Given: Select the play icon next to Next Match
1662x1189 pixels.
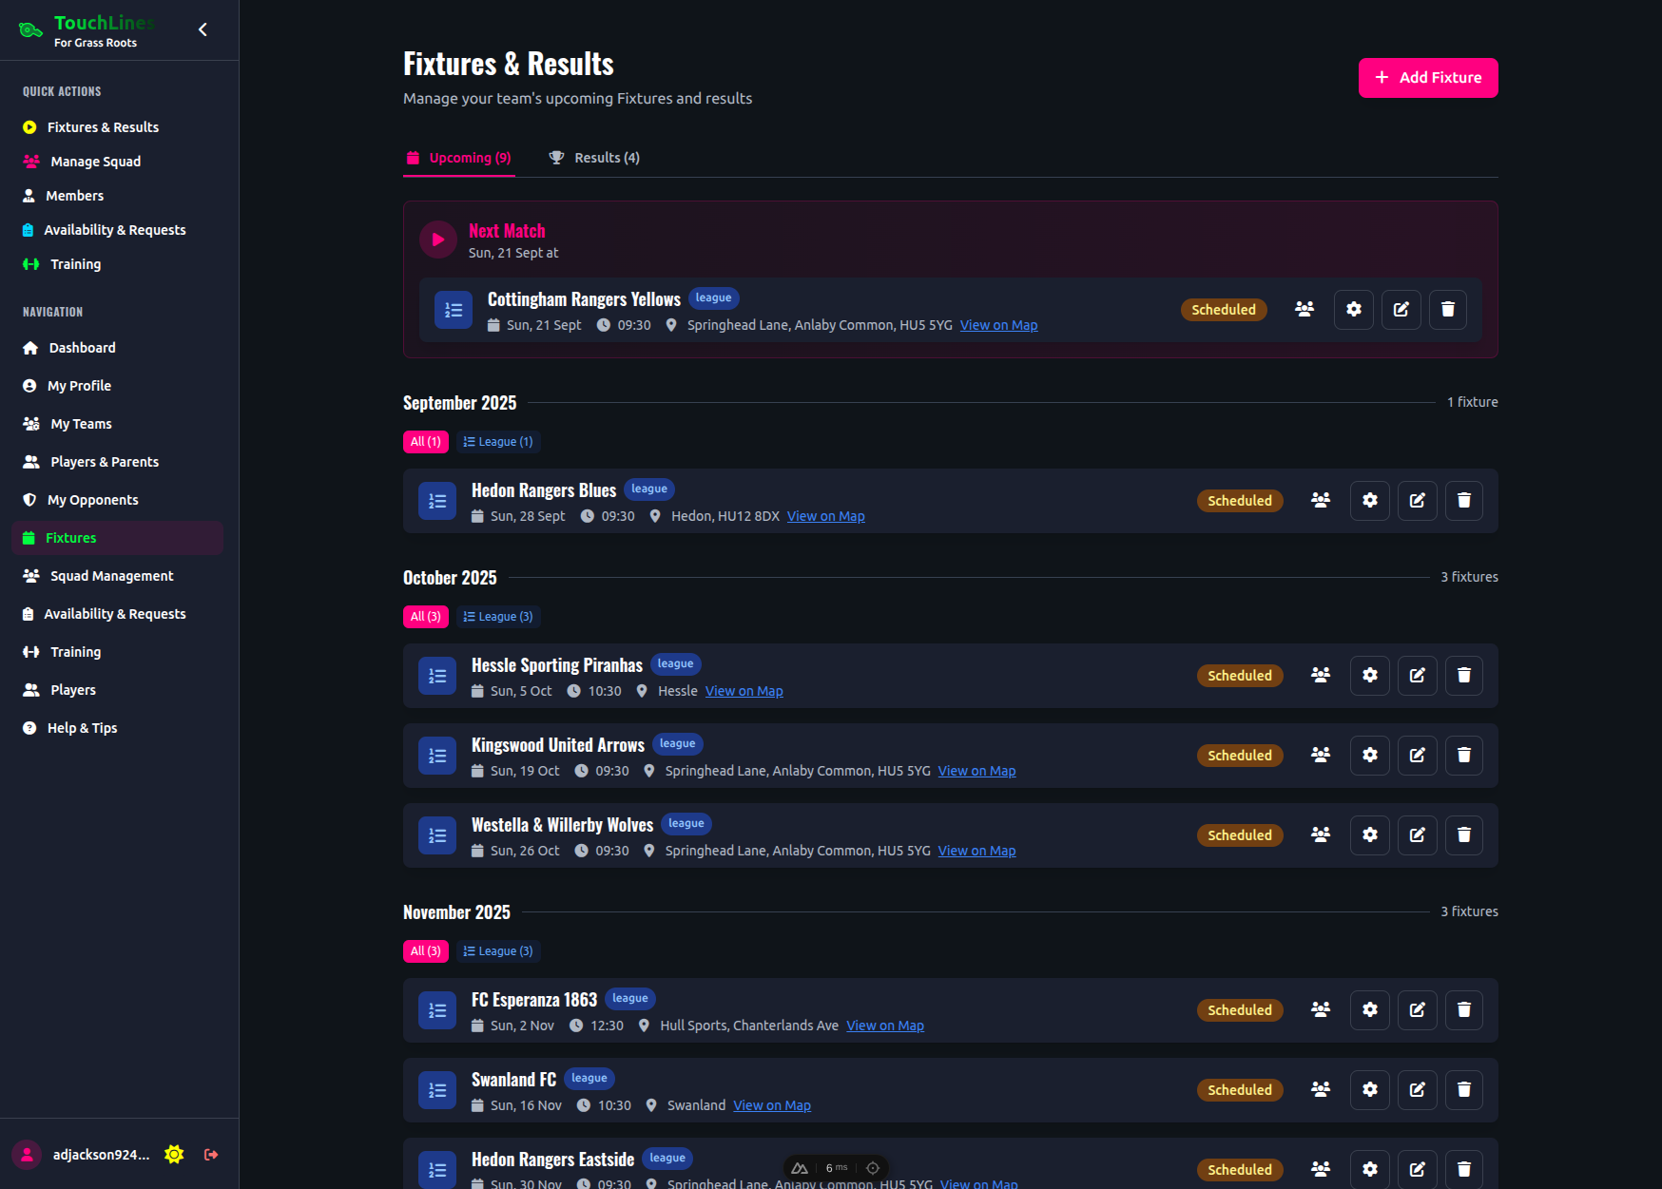Looking at the screenshot, I should (437, 240).
